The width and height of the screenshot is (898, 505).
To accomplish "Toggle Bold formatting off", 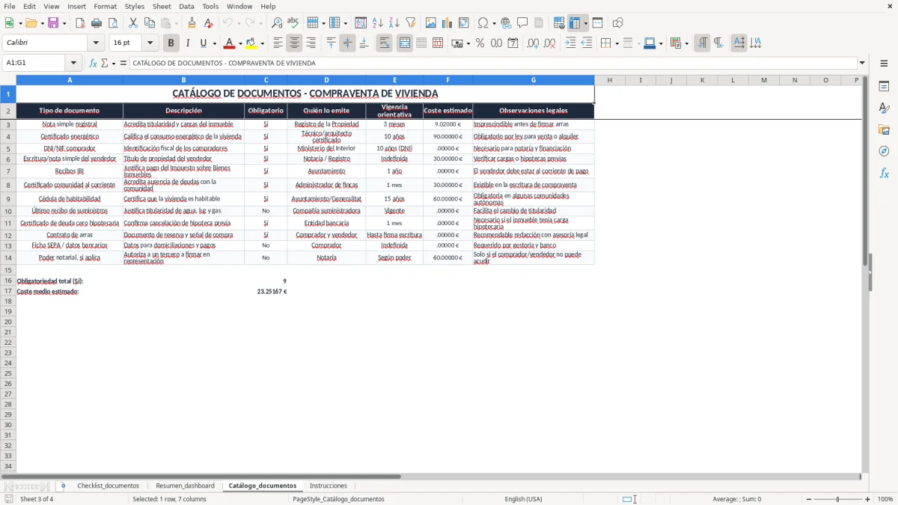I will pos(171,43).
